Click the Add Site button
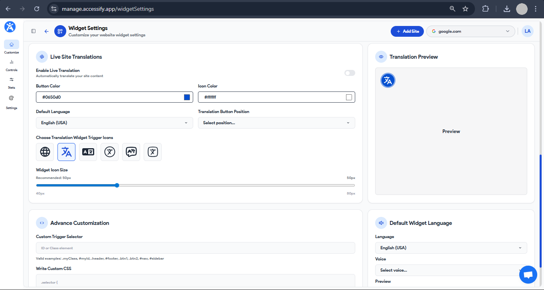This screenshot has width=544, height=290. click(407, 31)
